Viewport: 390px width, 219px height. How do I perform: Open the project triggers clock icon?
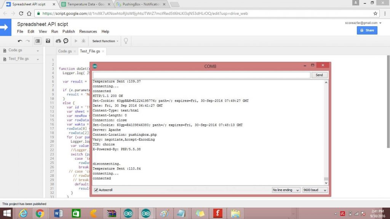point(66,41)
